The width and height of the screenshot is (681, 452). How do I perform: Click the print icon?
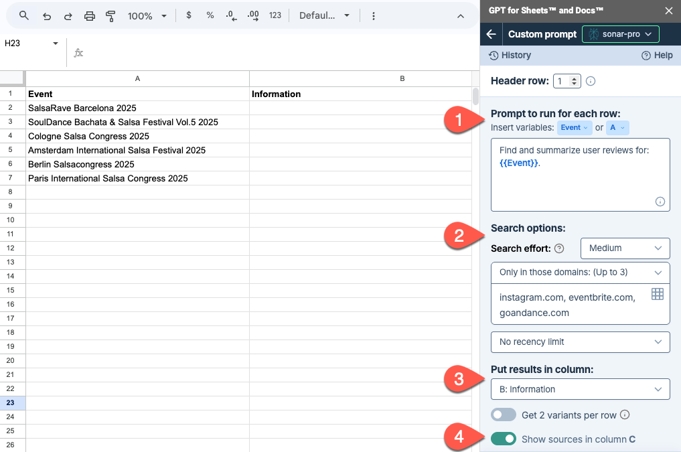(90, 16)
